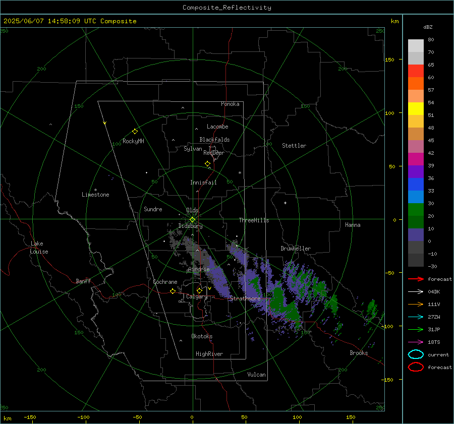
Task: Click the Innisfail city label
Action: point(203,183)
